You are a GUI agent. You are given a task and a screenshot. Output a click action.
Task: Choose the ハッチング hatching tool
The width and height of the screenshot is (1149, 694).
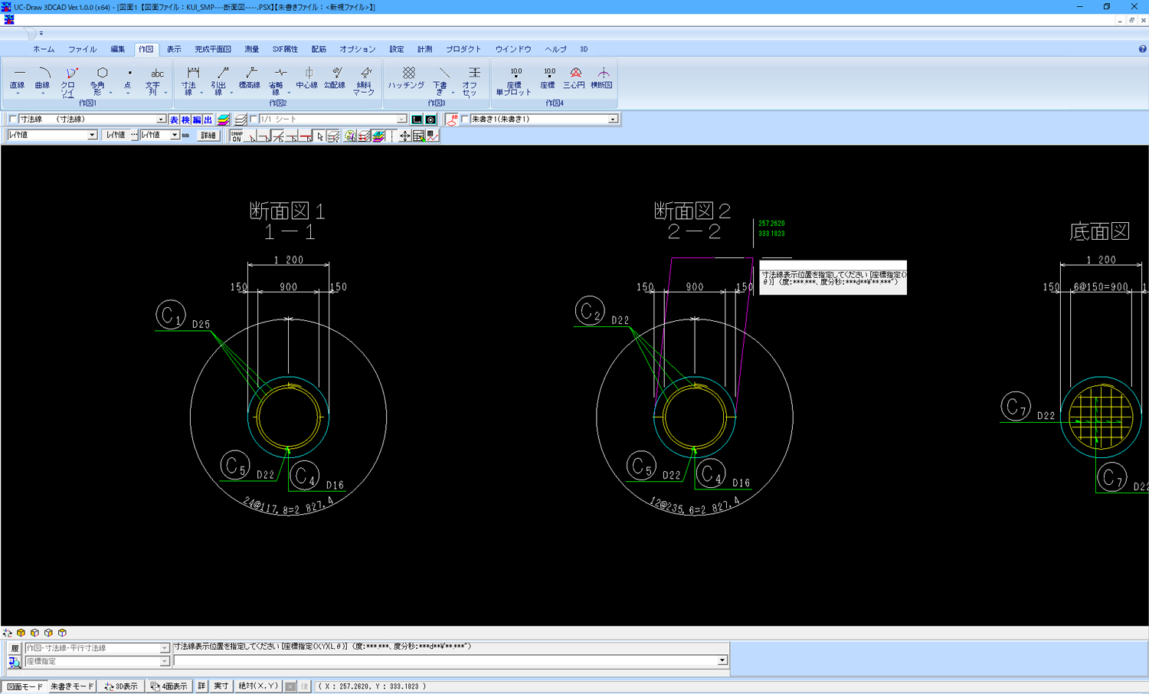[x=407, y=77]
